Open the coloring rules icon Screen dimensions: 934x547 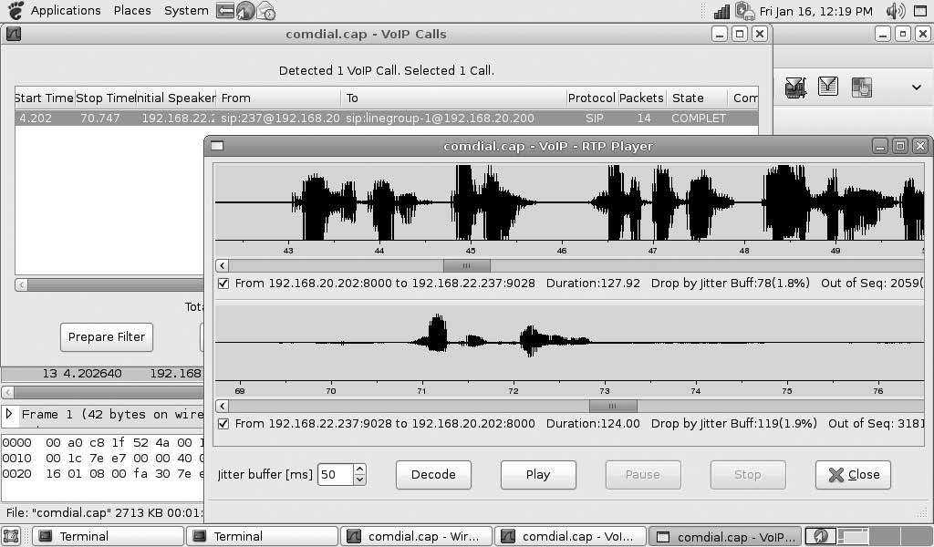(x=861, y=88)
